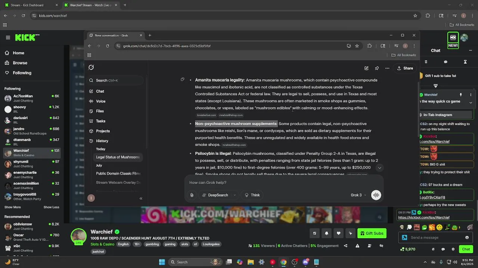Go to Home in Kick sidebar
Image resolution: width=478 pixels, height=268 pixels.
pyautogui.click(x=18, y=53)
